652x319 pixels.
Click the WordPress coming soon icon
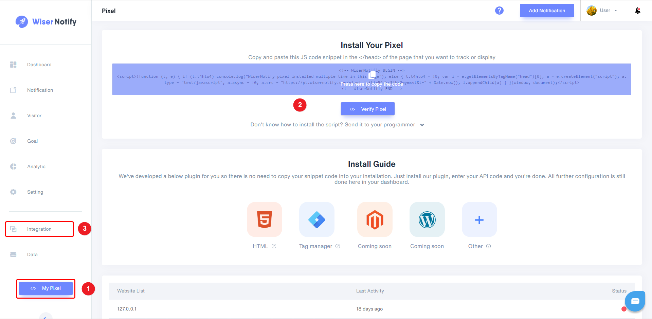point(427,219)
